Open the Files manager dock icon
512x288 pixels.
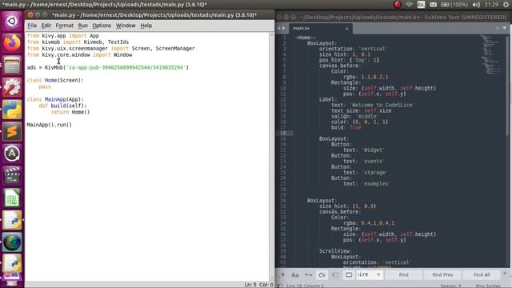tap(12, 65)
